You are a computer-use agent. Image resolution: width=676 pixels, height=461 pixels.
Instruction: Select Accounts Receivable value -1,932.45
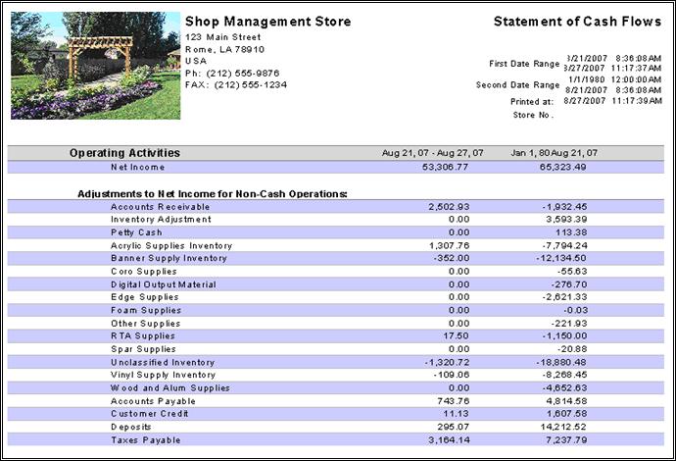pyautogui.click(x=564, y=207)
